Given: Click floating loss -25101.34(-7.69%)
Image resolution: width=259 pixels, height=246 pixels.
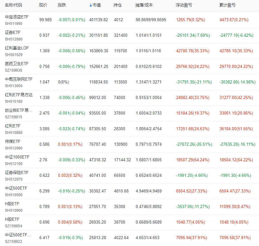Looking at the screenshot, I should pos(193,35).
